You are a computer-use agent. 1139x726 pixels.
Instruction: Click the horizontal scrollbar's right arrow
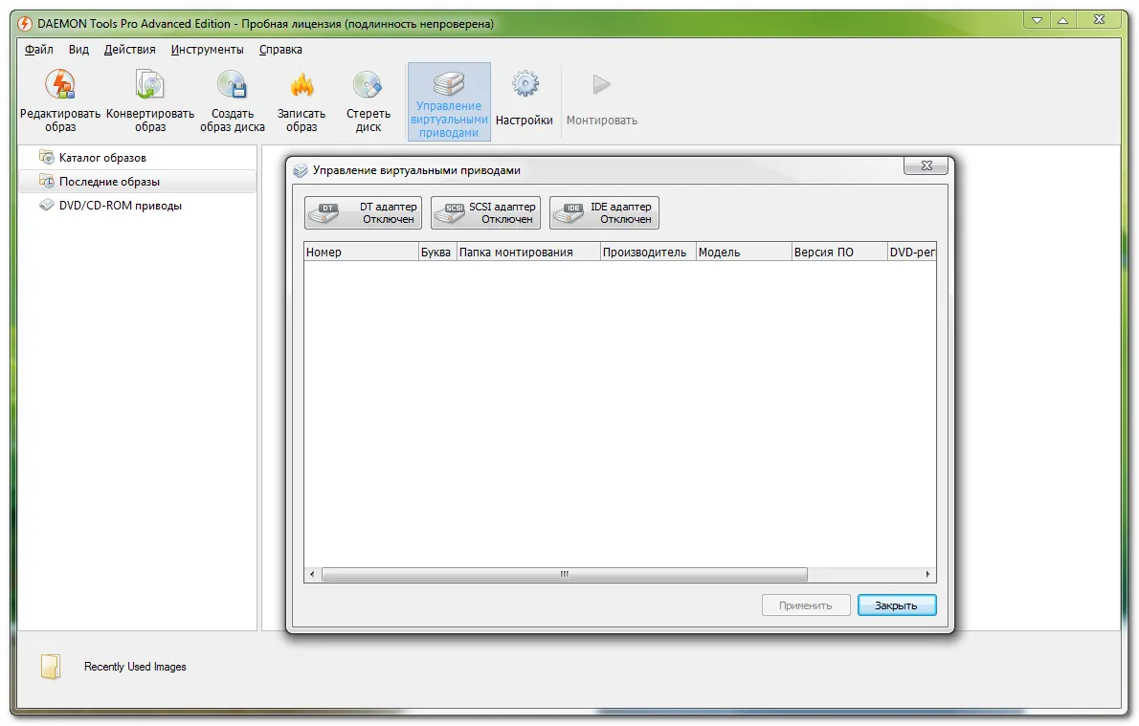(x=927, y=574)
